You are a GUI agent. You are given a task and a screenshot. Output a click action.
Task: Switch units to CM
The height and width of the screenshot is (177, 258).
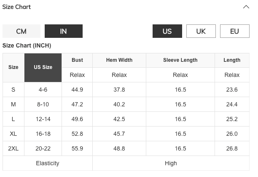21,32
